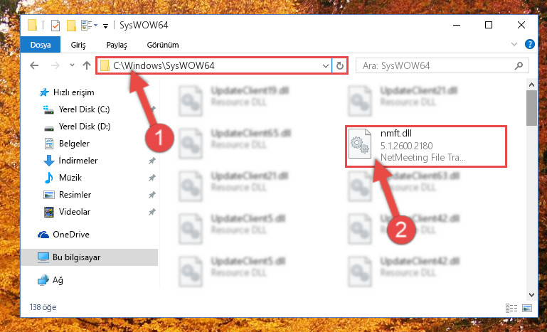Expand the ribbon with the chevron

pos(514,44)
